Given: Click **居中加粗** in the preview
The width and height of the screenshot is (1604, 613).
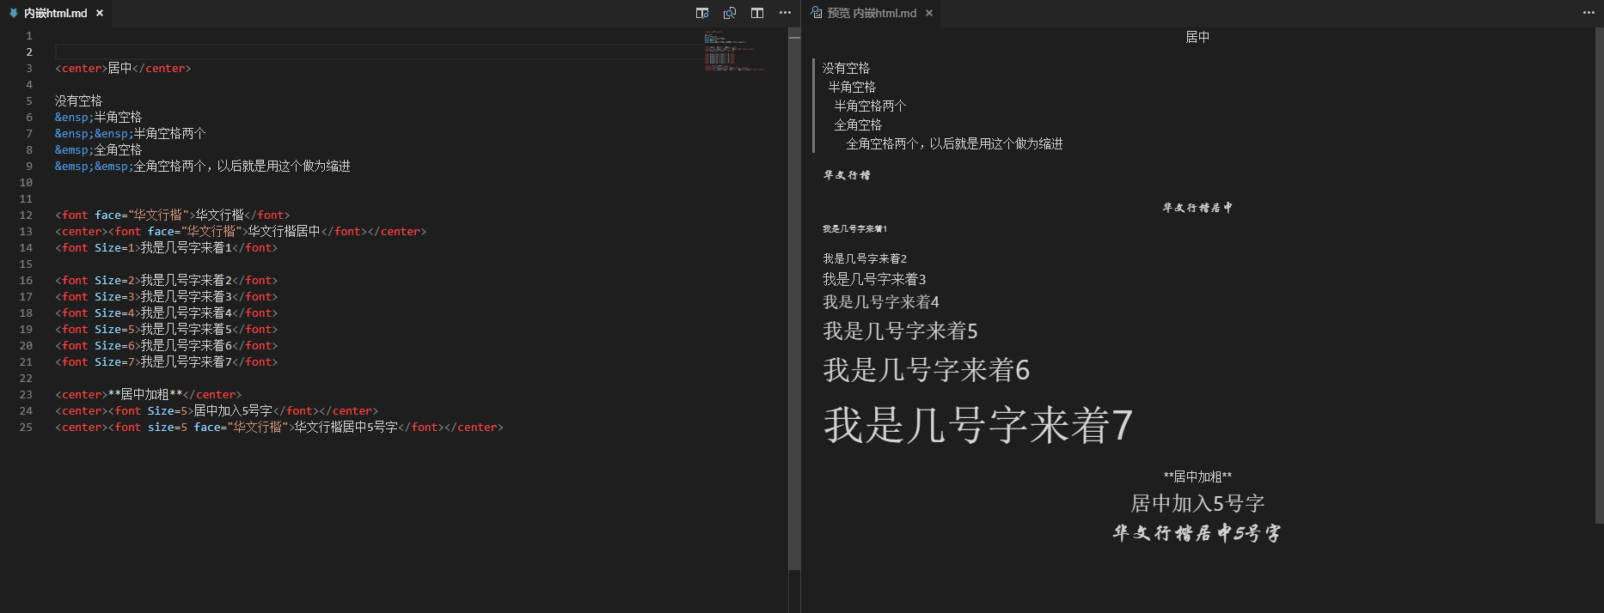Looking at the screenshot, I should point(1197,476).
